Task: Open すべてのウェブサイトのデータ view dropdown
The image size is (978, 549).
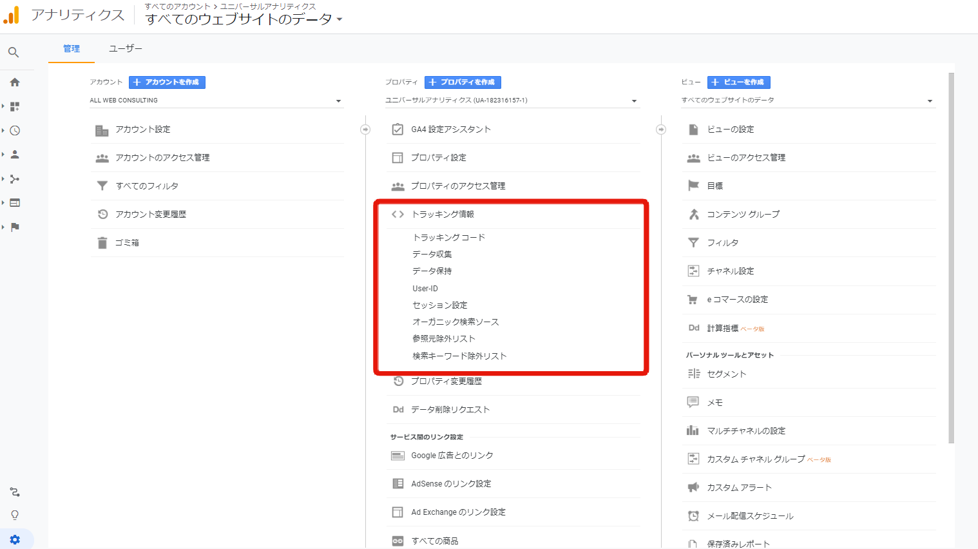Action: click(x=808, y=101)
